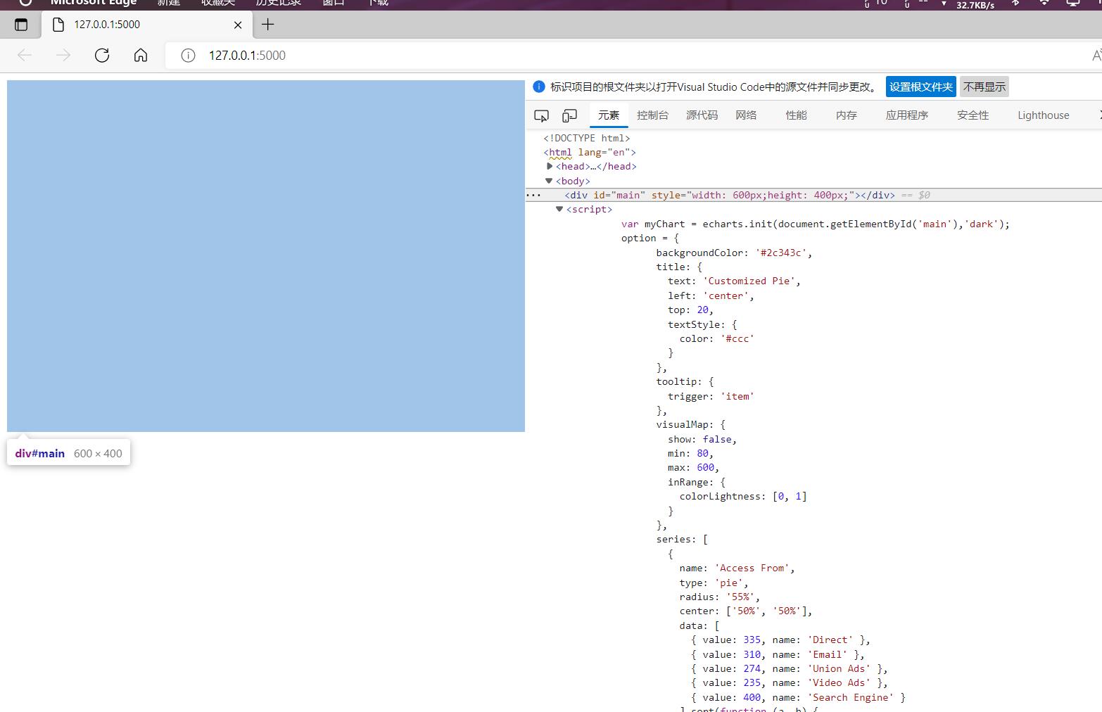The image size is (1102, 712).
Task: Click the back navigation arrow
Action: 25,56
